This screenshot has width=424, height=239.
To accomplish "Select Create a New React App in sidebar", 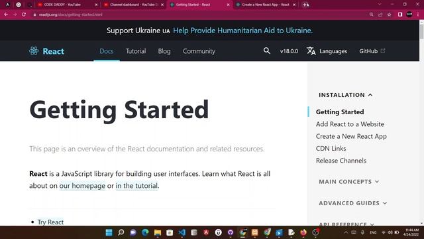I will [351, 136].
